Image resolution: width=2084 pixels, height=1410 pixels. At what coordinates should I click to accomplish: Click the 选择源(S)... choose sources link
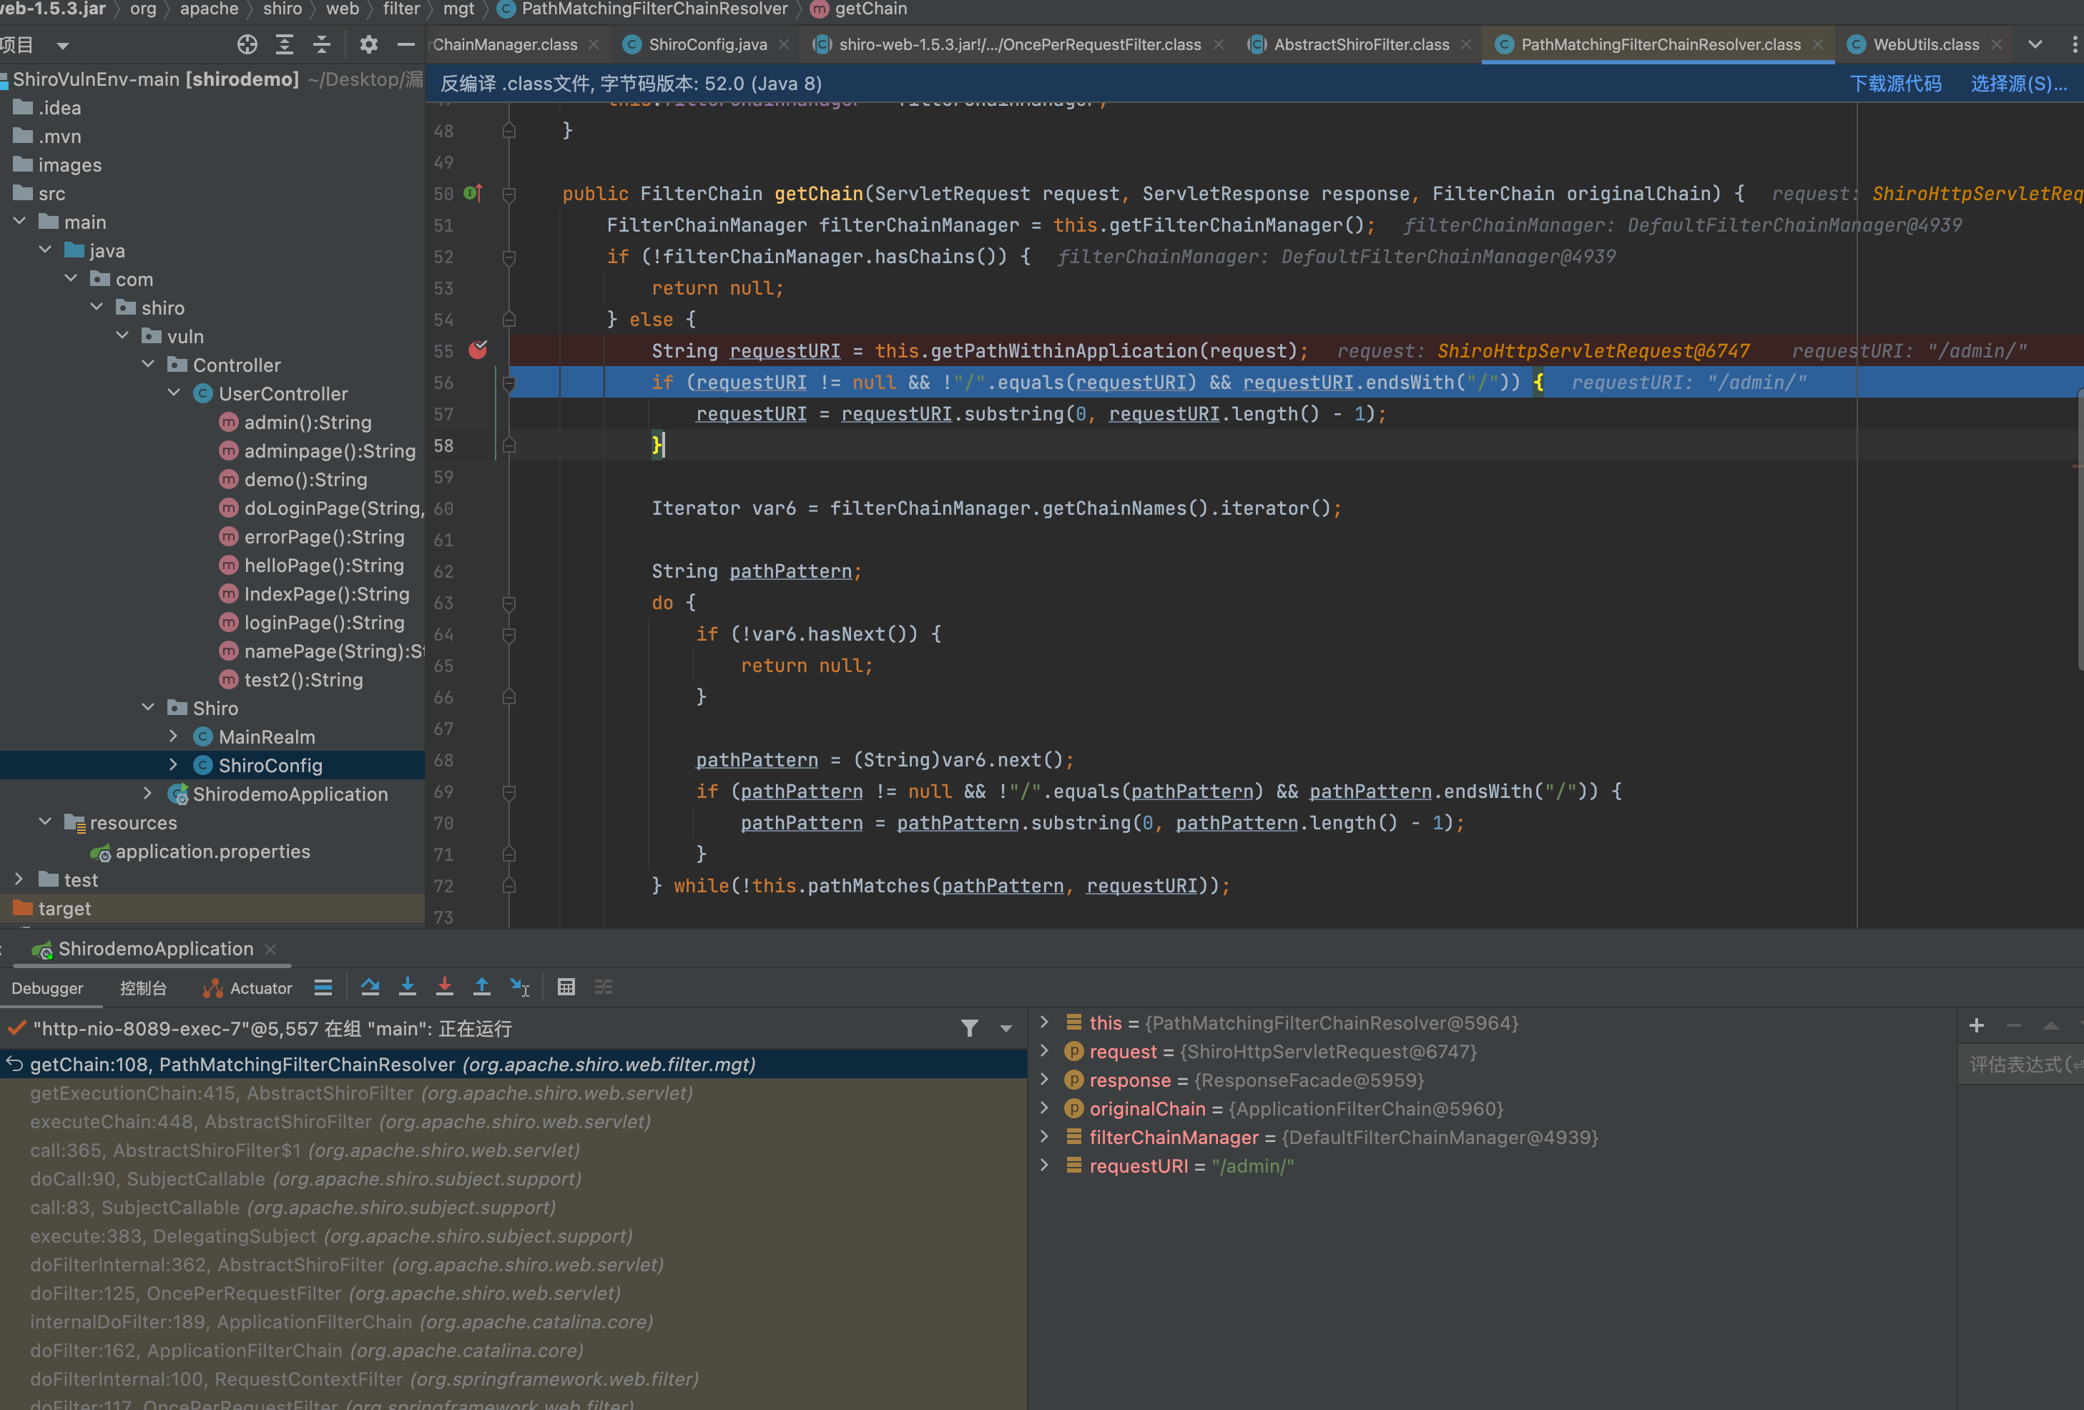click(2018, 84)
